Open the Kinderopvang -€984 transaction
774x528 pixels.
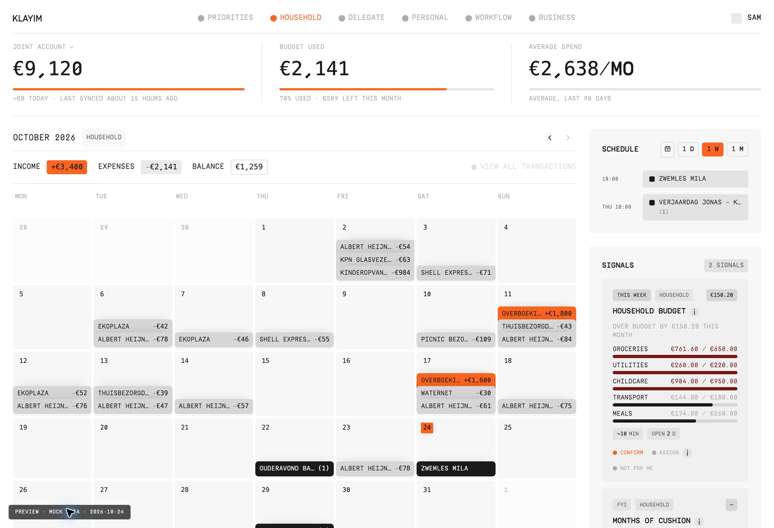pos(375,273)
